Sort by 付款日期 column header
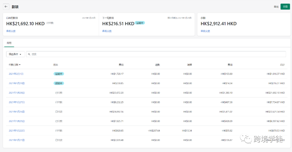Screen dimensions: 292x152 click(15, 65)
